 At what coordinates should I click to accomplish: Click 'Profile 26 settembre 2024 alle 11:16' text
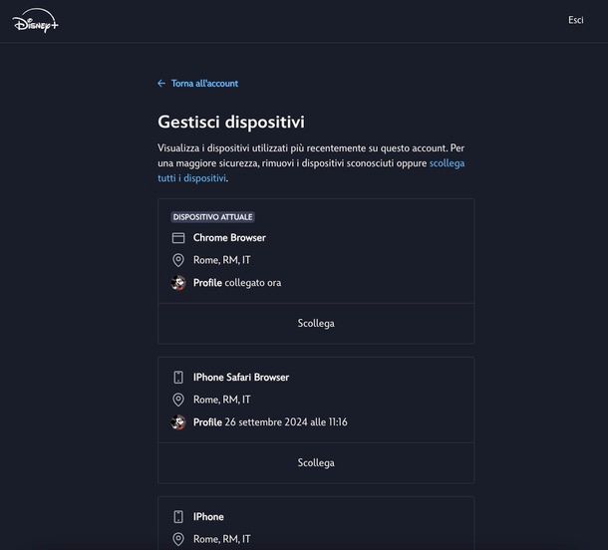tap(270, 422)
